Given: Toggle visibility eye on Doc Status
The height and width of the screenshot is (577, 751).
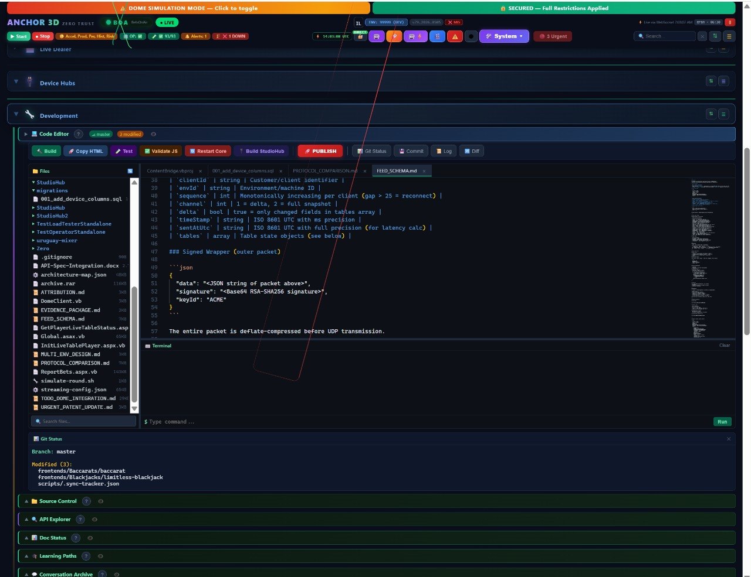Looking at the screenshot, I should [90, 538].
